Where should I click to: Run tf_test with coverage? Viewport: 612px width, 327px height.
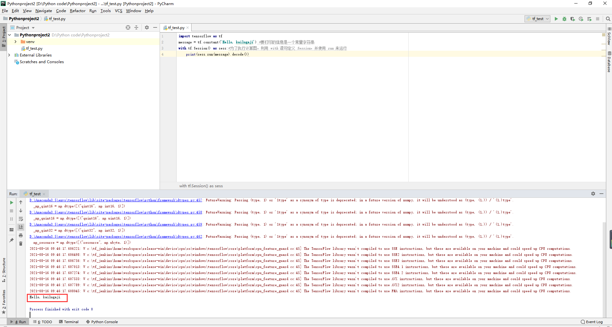tap(573, 19)
